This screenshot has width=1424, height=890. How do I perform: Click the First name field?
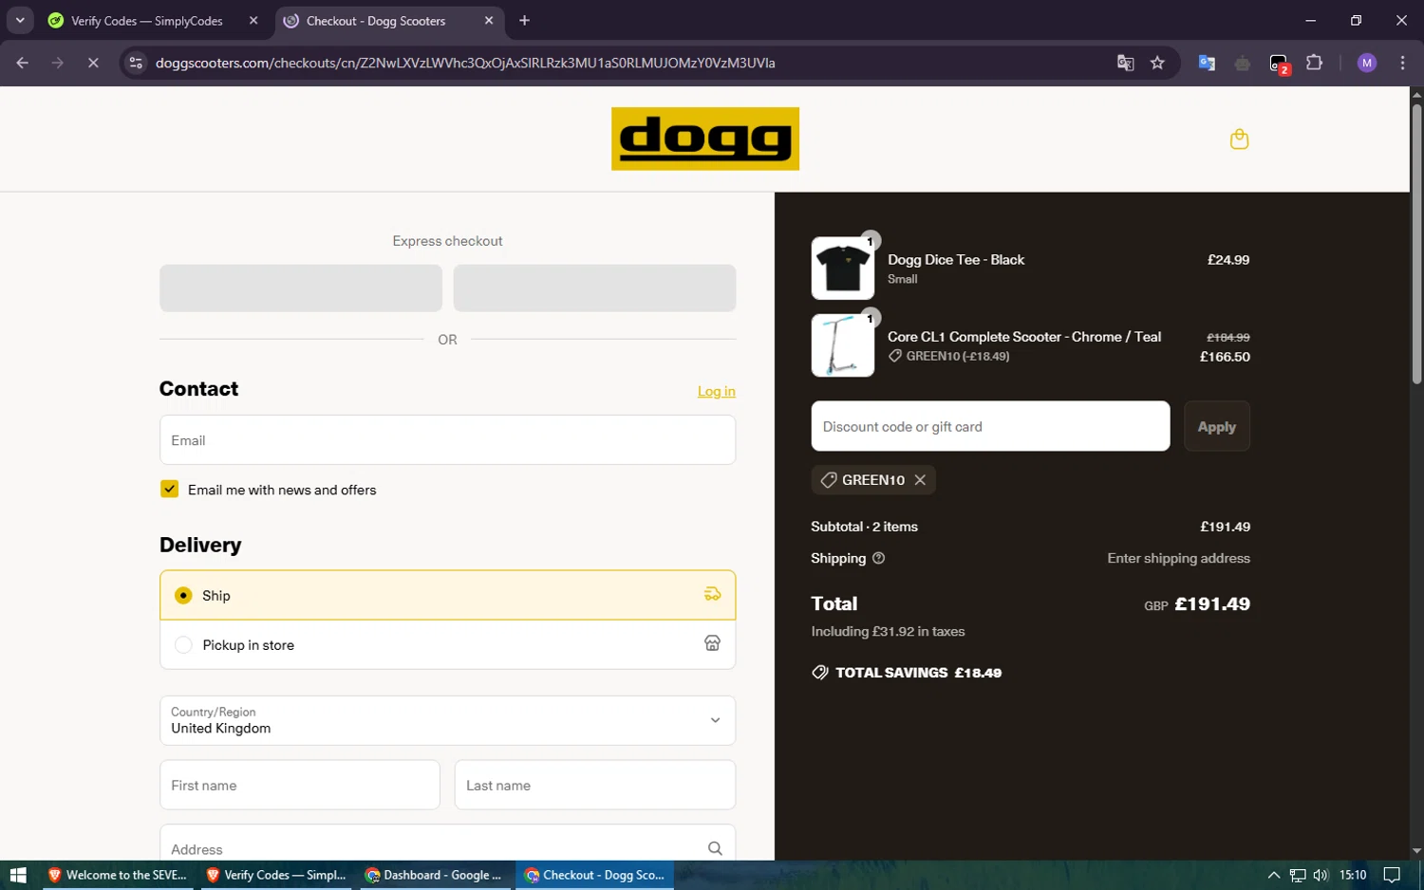[x=300, y=785]
